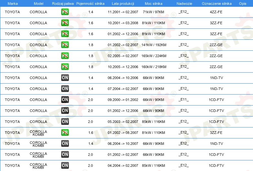Select capacity 1.8 in the 160kW / 218KM row

pos(91,67)
